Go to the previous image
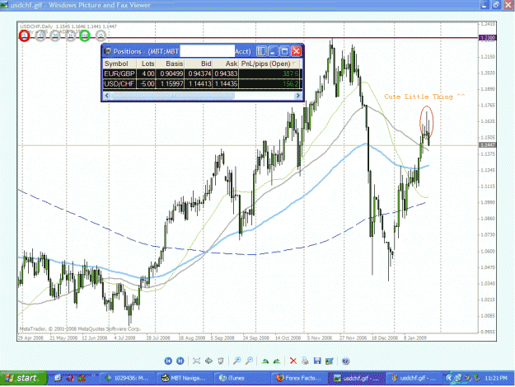Screen dimensions: 515x387 tap(168, 361)
